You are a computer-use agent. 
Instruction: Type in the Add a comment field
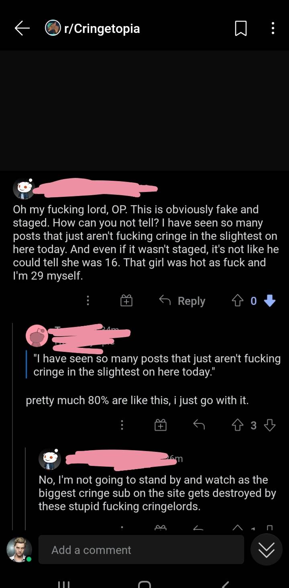[141, 550]
